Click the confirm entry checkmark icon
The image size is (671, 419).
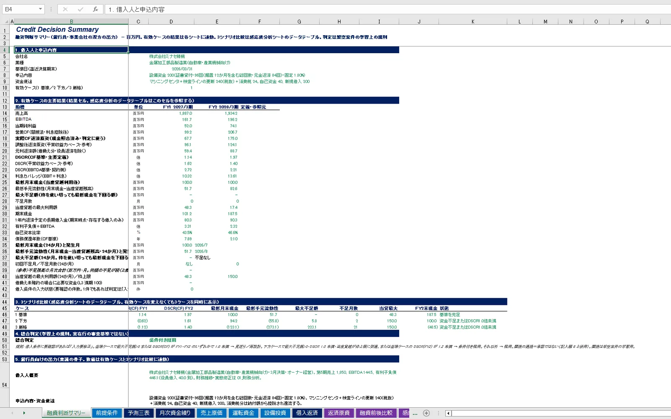[80, 9]
